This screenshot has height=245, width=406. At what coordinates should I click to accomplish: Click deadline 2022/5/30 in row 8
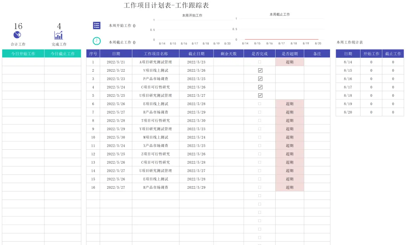click(x=196, y=120)
